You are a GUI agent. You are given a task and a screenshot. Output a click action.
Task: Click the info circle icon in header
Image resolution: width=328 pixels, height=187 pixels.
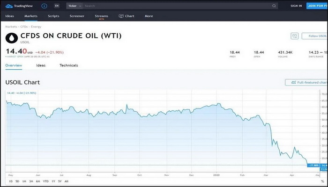[44, 6]
